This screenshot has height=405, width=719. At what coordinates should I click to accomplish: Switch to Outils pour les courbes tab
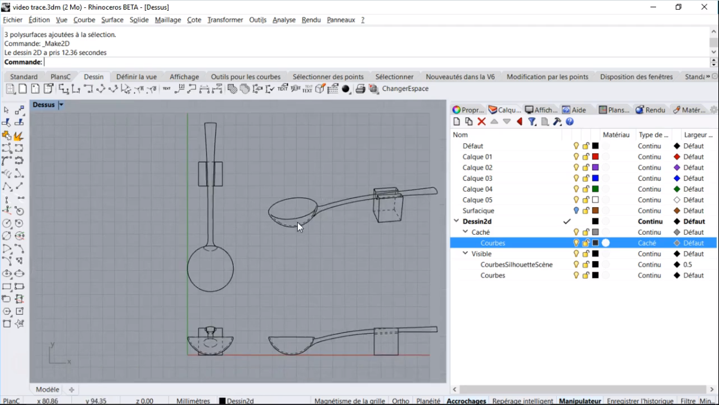click(x=246, y=77)
